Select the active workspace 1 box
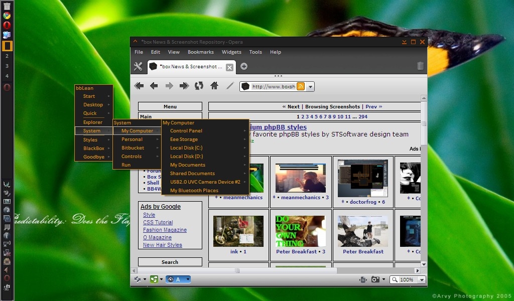This screenshot has height=301, width=514. (x=7, y=46)
